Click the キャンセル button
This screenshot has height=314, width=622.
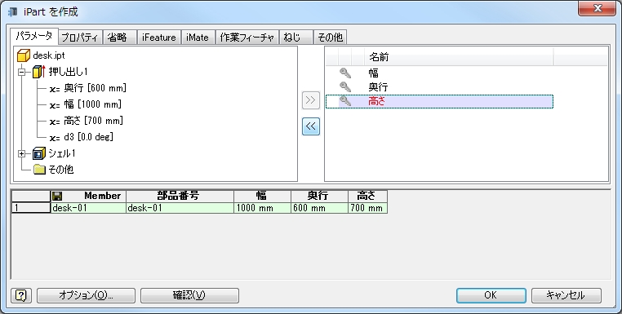click(566, 295)
